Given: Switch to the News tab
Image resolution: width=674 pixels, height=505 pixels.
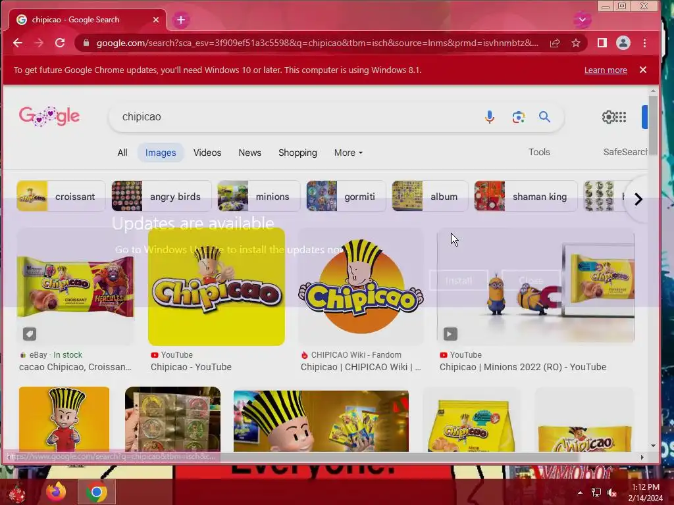Looking at the screenshot, I should coord(249,153).
